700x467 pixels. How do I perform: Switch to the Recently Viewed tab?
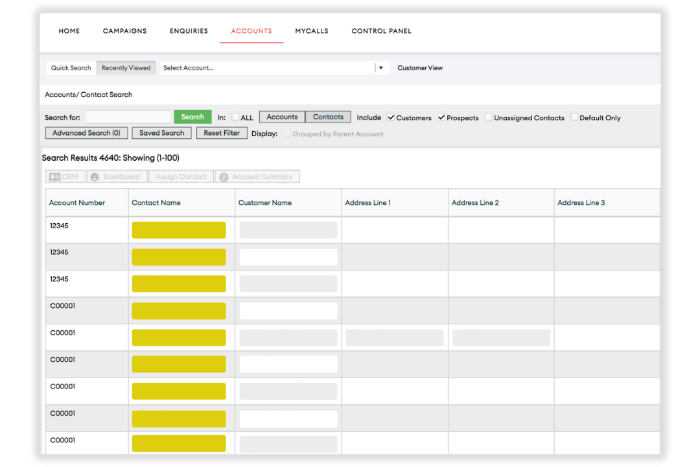(126, 67)
